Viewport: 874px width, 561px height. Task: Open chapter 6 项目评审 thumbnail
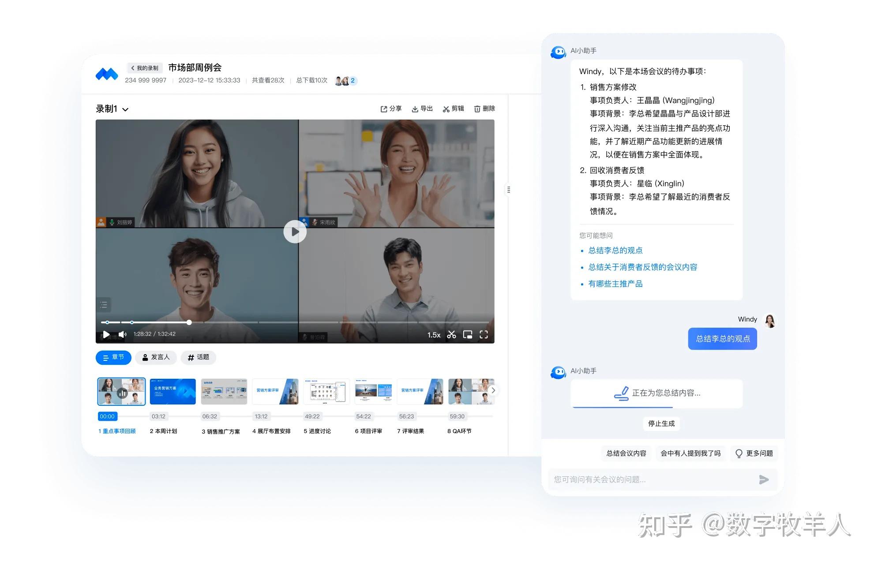(x=374, y=392)
